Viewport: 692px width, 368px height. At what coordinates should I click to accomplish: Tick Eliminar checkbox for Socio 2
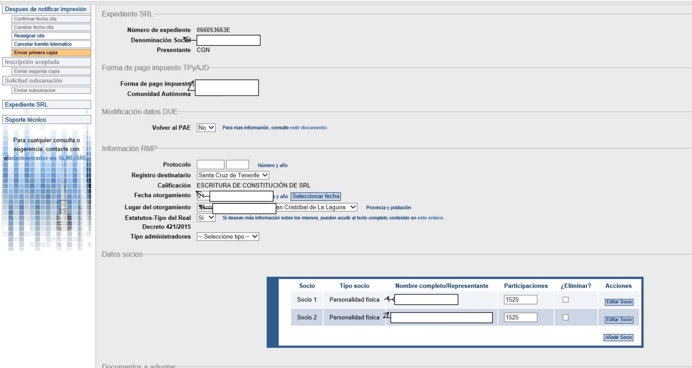pyautogui.click(x=565, y=317)
